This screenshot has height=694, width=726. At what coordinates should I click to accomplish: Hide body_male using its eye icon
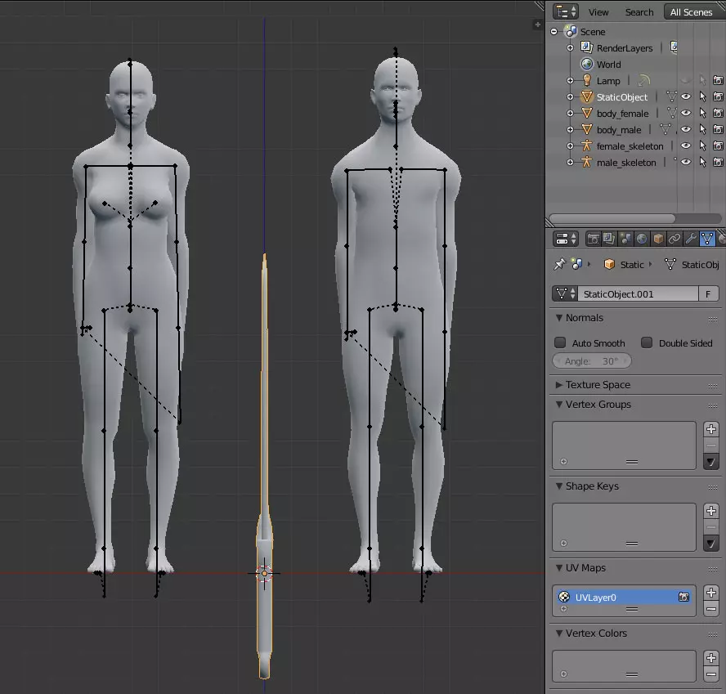686,130
